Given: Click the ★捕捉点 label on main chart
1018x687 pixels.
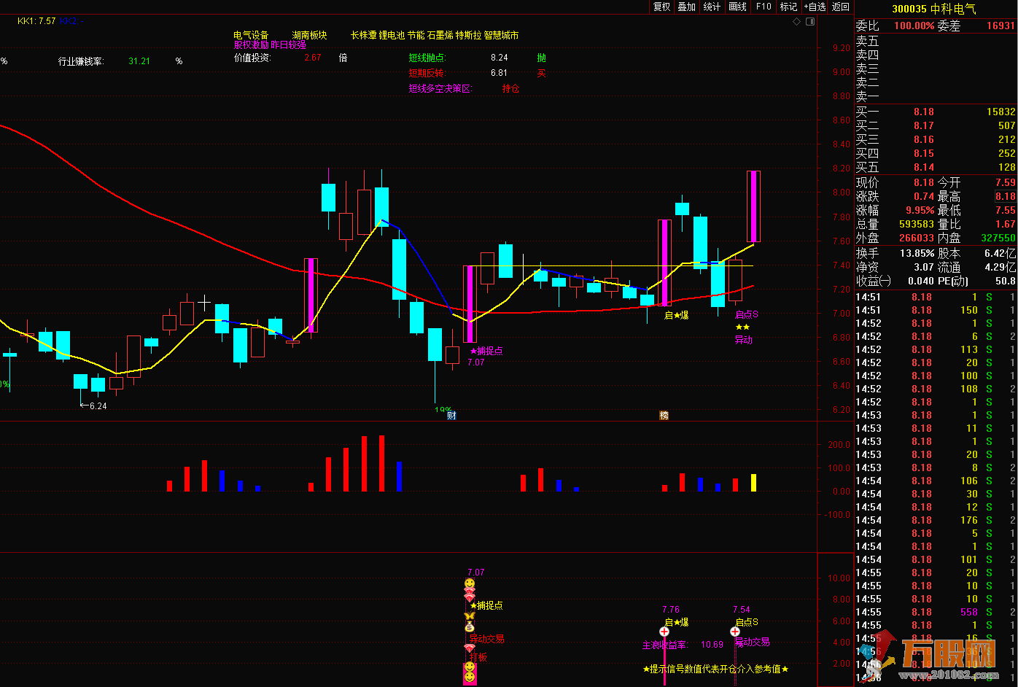Looking at the screenshot, I should point(486,351).
